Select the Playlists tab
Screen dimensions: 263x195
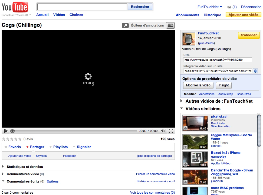point(60,147)
